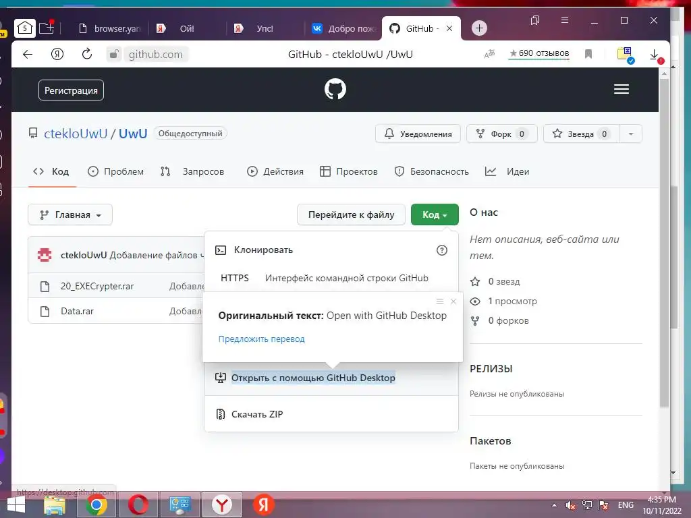Close the GitHub tab
The height and width of the screenshot is (518, 691).
click(x=449, y=28)
